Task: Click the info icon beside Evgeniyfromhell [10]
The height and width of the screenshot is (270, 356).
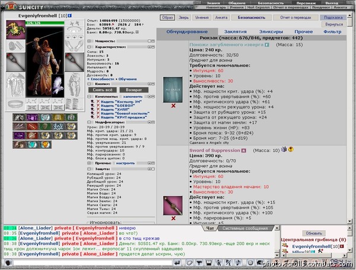Action: pyautogui.click(x=69, y=15)
